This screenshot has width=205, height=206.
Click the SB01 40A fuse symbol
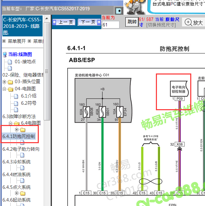[x=102, y=112]
